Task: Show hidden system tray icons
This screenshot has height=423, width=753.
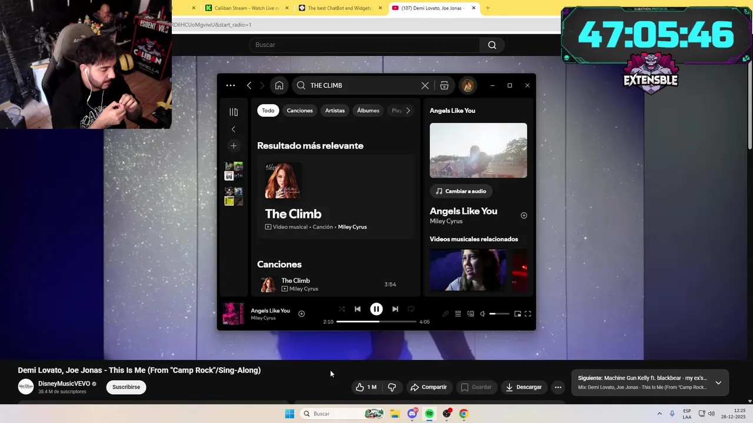Action: 659,414
